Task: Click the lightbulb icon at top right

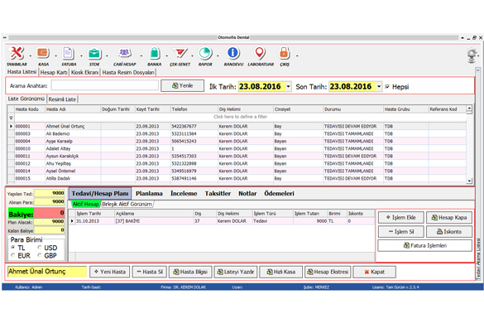Action: 472,55
